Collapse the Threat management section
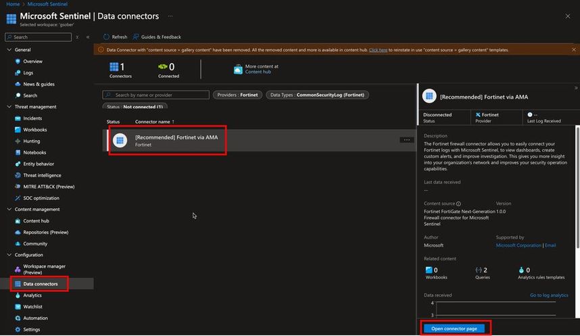The image size is (580, 336). coord(9,107)
